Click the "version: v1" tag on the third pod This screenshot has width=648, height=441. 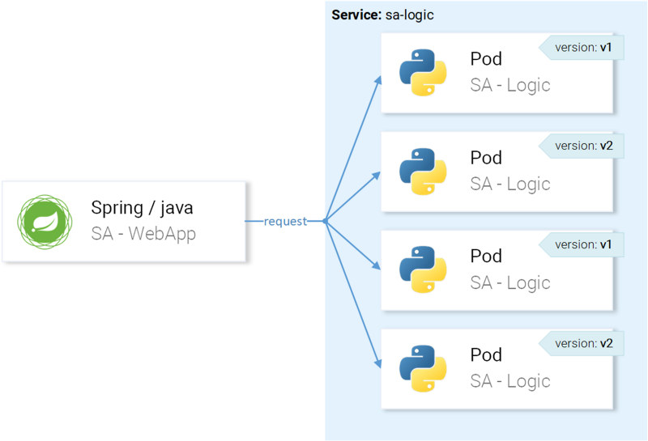click(582, 244)
